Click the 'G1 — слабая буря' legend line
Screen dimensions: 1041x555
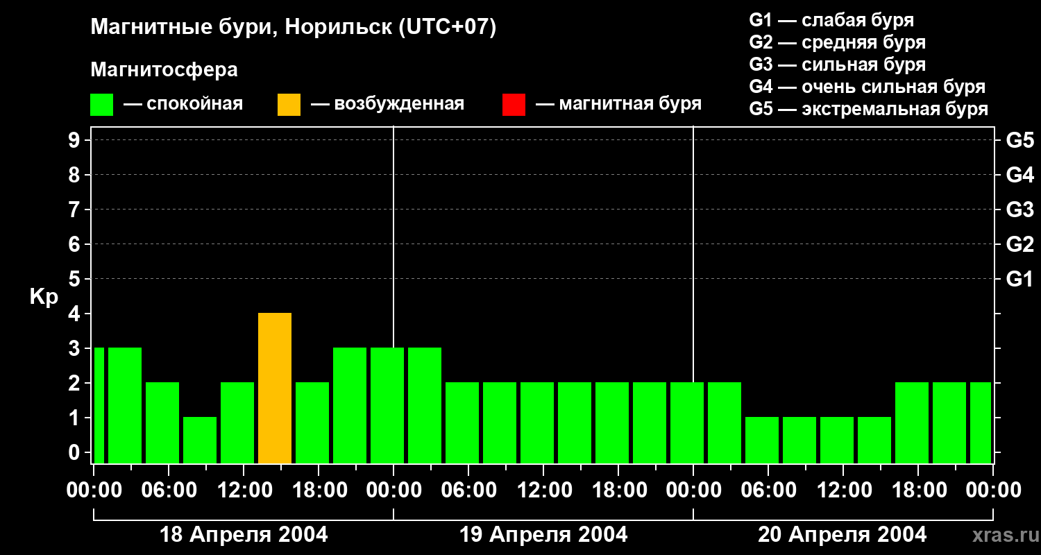pyautogui.click(x=831, y=19)
